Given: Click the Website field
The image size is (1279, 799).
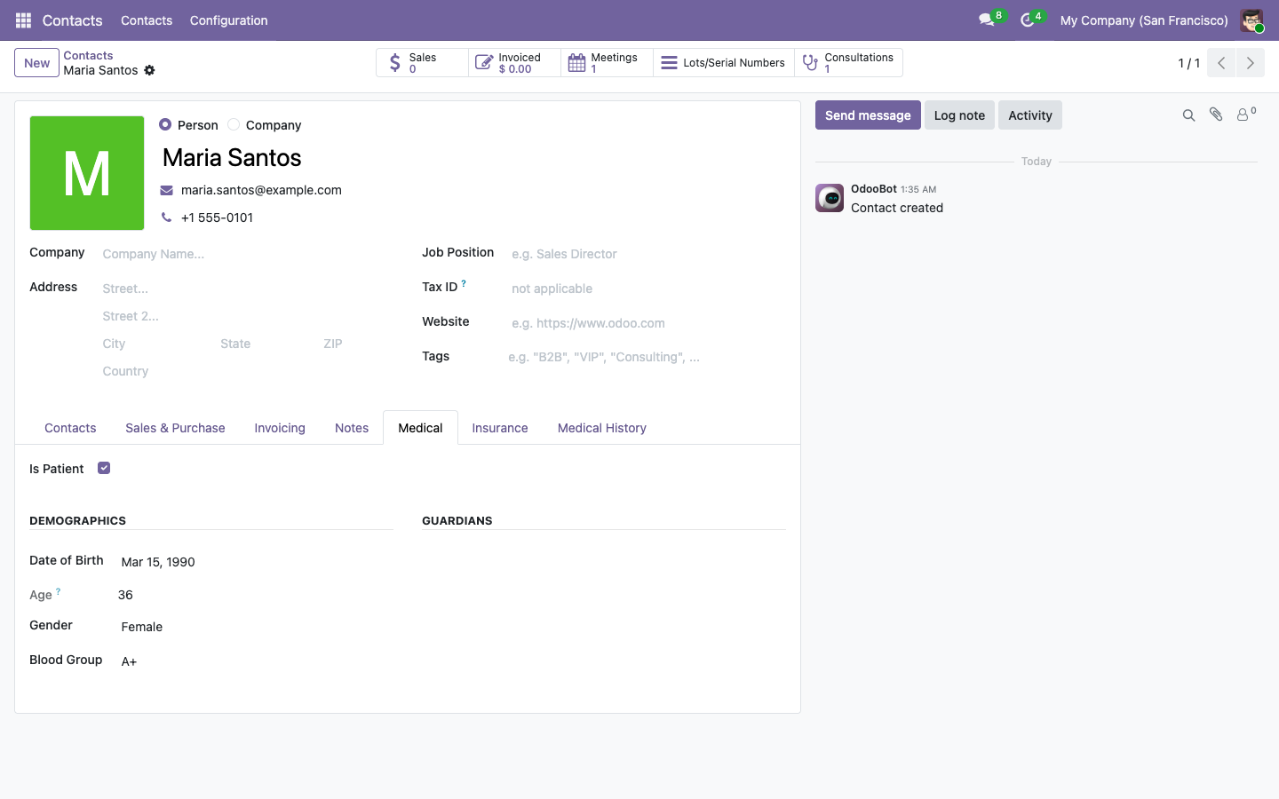Looking at the screenshot, I should point(647,323).
